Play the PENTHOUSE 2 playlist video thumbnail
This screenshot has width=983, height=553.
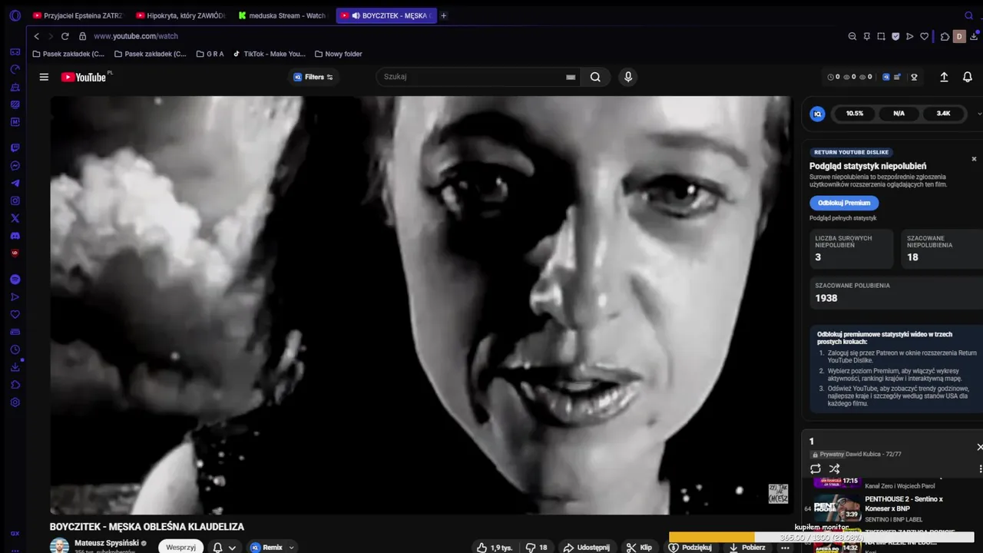point(837,507)
